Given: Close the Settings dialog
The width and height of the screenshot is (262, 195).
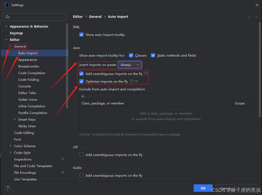Looking at the screenshot, I should (257, 5).
